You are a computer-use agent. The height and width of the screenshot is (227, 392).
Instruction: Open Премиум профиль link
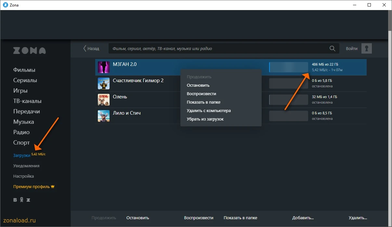click(33, 186)
